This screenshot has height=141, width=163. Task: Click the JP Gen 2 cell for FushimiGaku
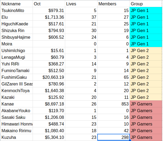(146, 77)
